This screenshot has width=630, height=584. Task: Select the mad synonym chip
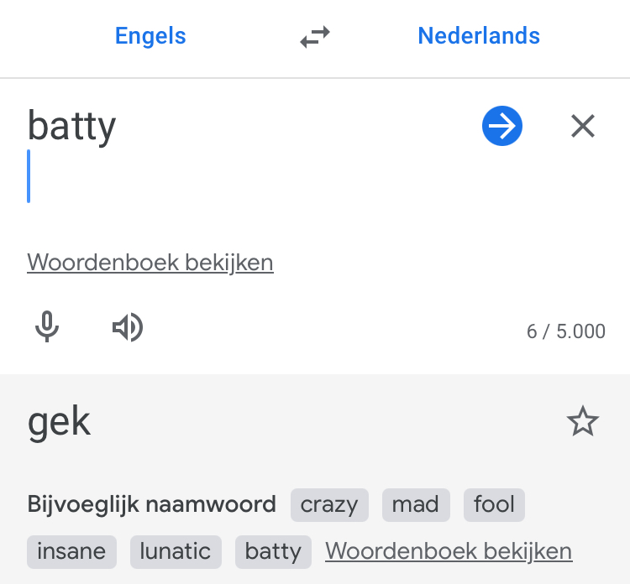point(416,505)
